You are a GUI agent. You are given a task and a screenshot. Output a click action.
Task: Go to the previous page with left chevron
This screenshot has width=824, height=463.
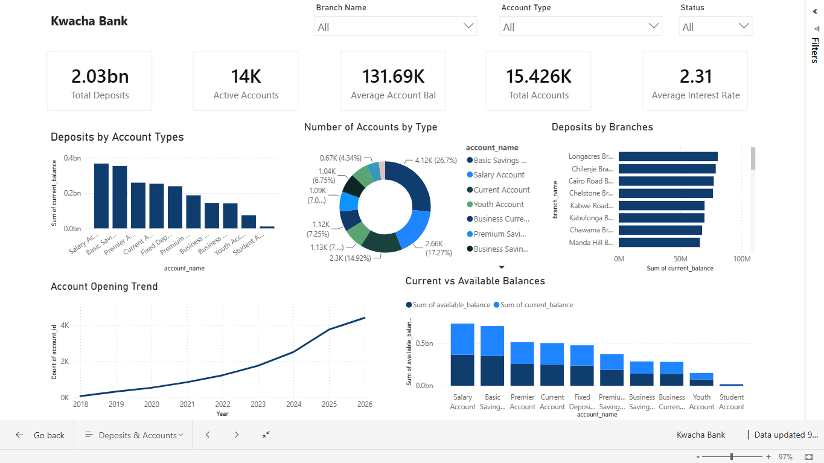[208, 435]
